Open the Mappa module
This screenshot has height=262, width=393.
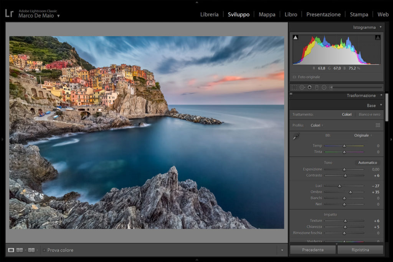pos(267,15)
